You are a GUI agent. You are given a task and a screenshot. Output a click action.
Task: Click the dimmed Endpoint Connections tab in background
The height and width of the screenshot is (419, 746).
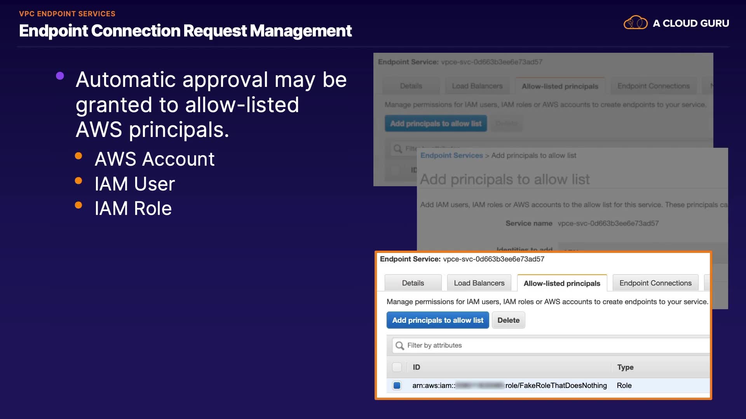(654, 86)
